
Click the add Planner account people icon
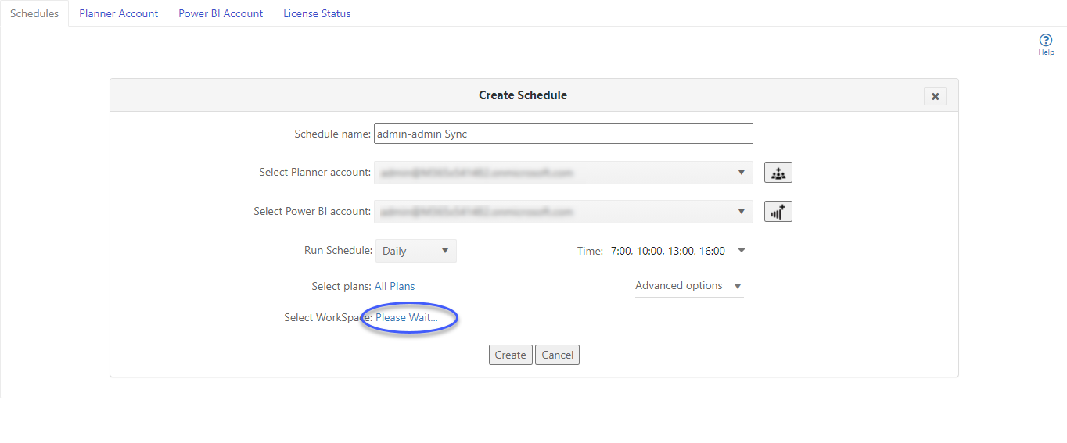(778, 173)
